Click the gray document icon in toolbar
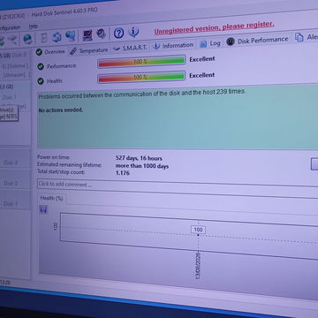This screenshot has height=318, width=318. pos(44,38)
